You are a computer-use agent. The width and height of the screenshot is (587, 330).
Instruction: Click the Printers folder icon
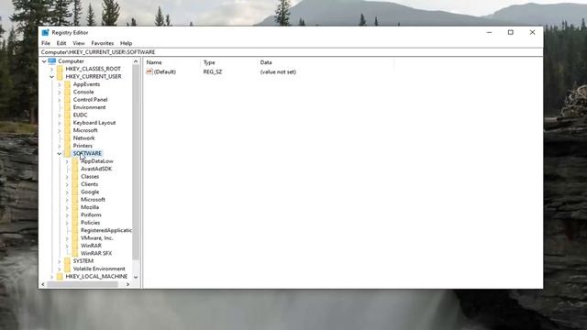(67, 146)
